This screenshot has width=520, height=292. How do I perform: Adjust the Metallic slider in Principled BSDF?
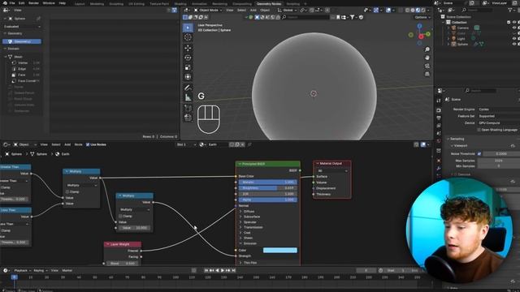(268, 182)
